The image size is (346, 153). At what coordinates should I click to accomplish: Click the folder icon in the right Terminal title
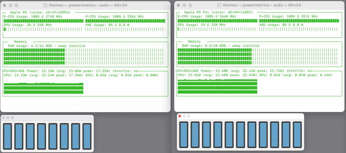click(219, 5)
